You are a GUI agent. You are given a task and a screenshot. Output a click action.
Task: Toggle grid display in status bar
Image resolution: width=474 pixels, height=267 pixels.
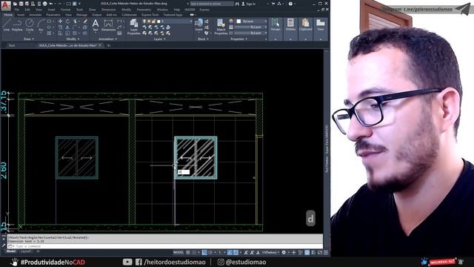(188, 252)
